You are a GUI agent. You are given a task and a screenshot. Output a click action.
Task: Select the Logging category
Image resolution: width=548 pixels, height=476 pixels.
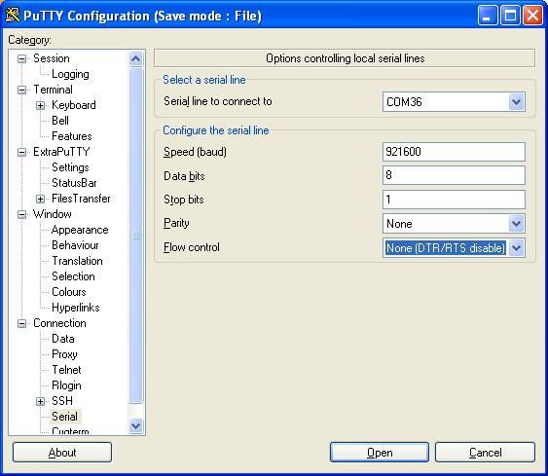click(x=70, y=74)
